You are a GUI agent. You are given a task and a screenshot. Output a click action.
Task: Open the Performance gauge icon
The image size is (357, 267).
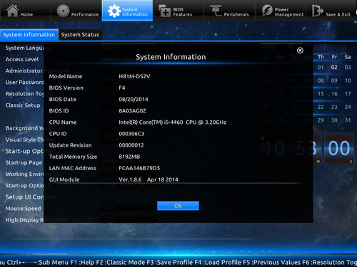point(63,11)
